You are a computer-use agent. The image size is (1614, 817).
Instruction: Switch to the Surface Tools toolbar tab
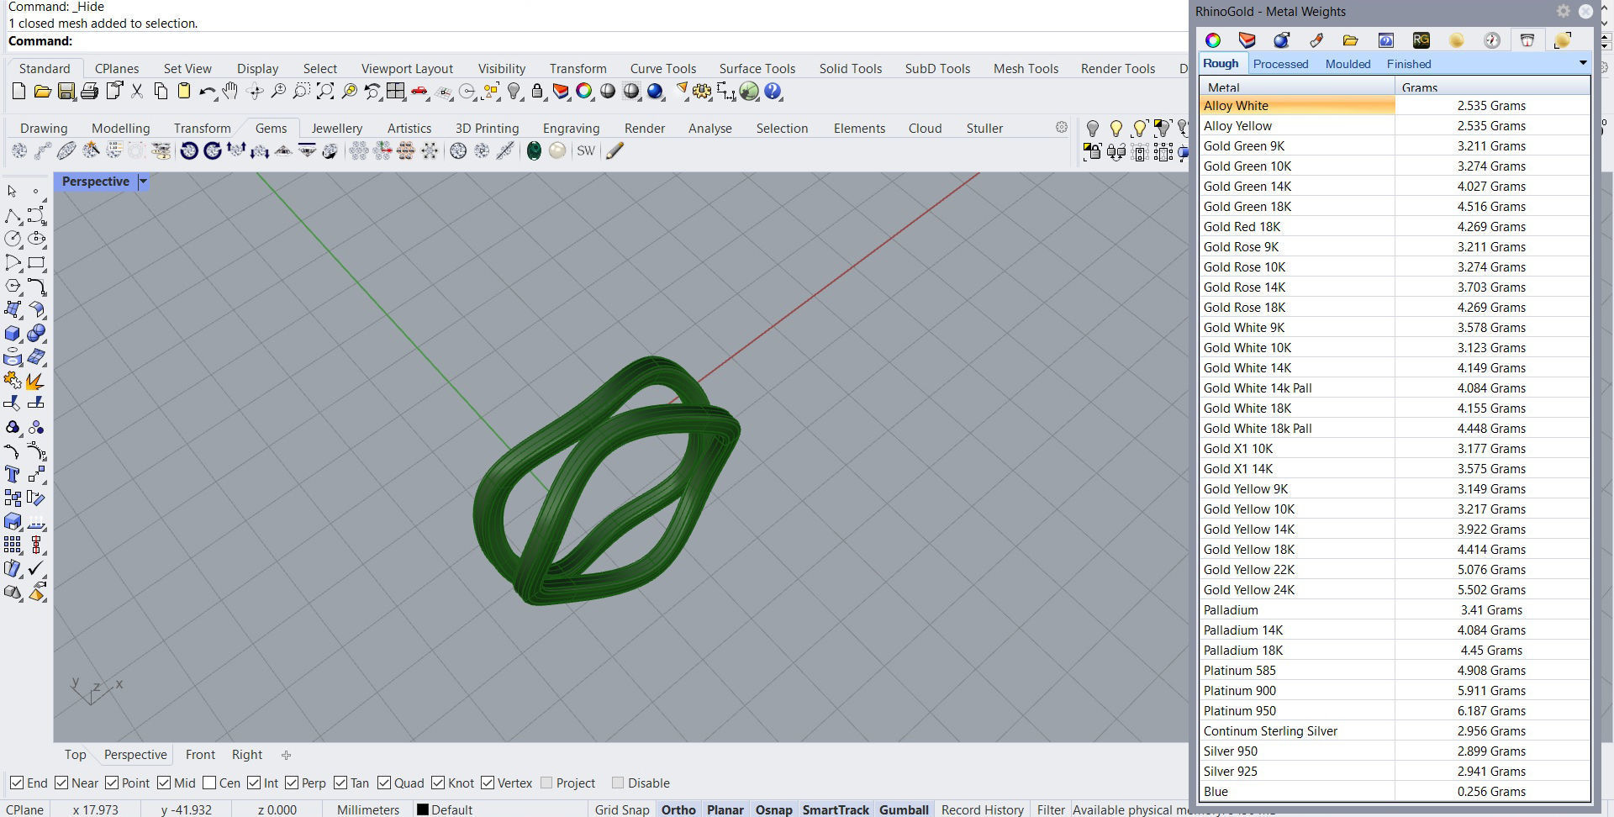point(757,69)
